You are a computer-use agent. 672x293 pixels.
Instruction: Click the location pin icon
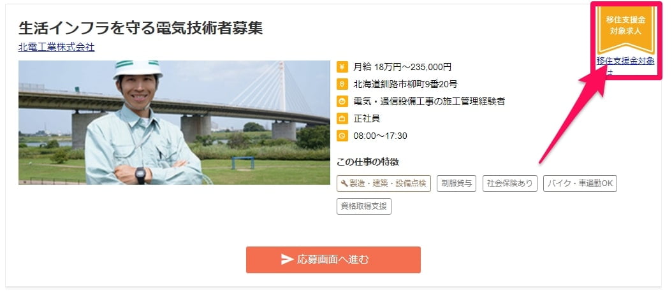342,84
